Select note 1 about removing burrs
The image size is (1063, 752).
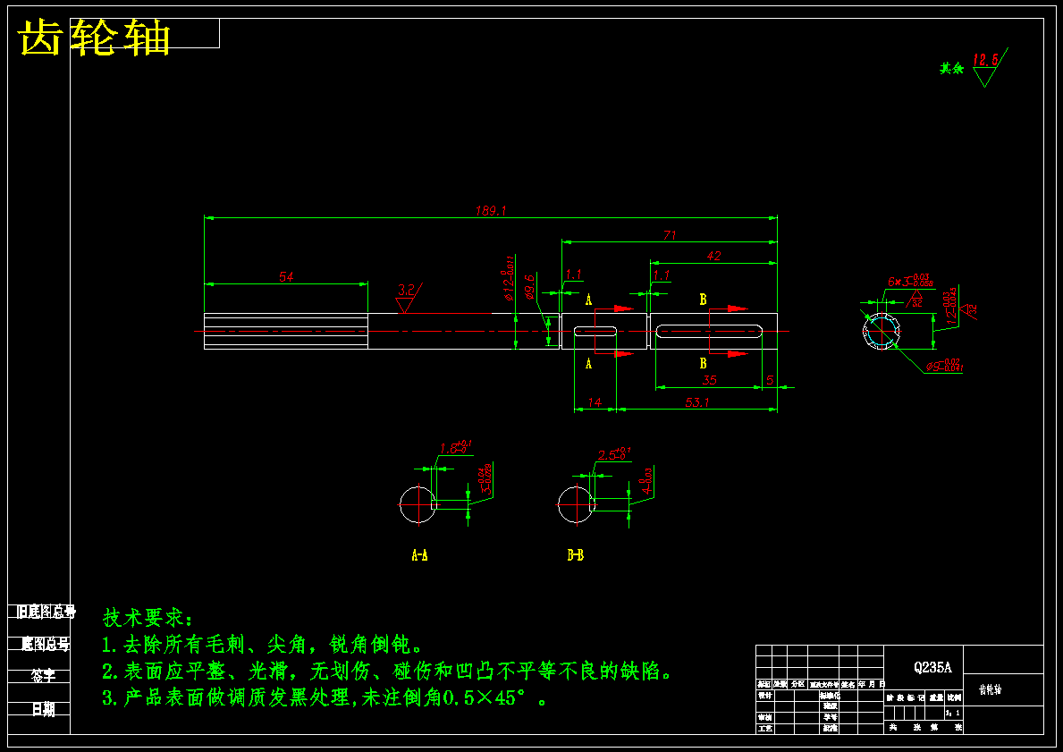[x=264, y=644]
